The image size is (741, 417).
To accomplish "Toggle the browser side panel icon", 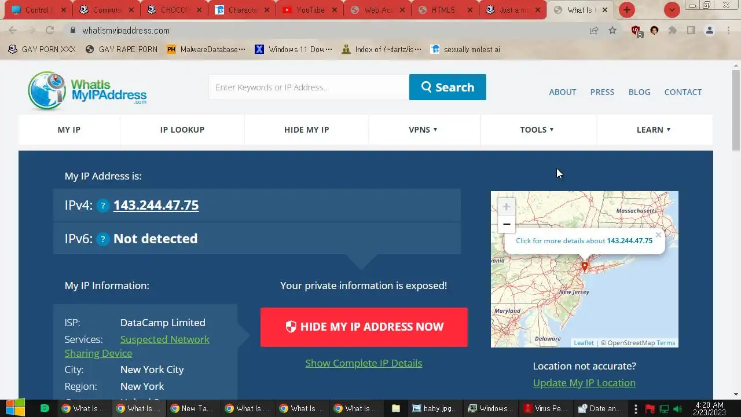I will [x=691, y=30].
